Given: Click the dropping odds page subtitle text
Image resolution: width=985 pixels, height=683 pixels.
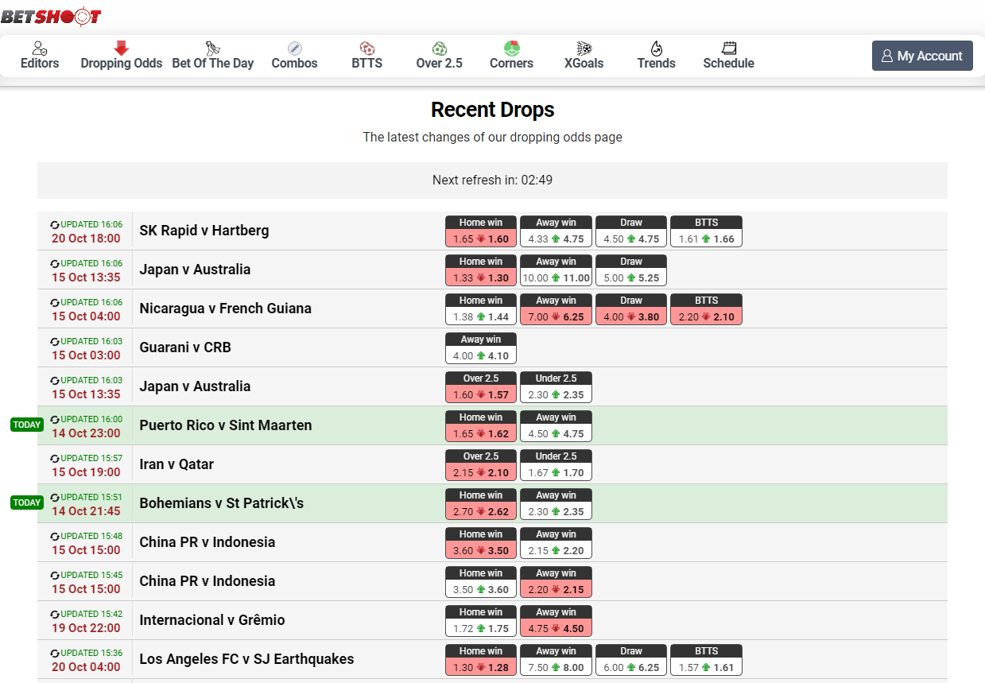Looking at the screenshot, I should (x=493, y=138).
